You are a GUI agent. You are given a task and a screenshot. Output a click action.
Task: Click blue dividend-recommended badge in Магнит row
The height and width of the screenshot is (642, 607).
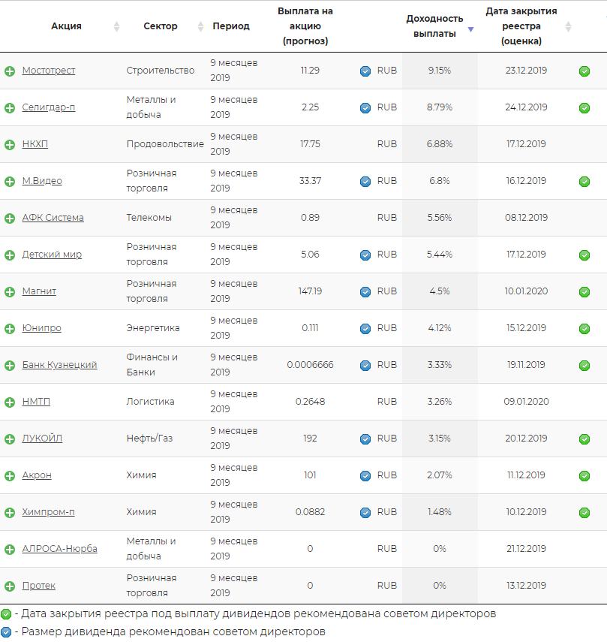pyautogui.click(x=365, y=292)
